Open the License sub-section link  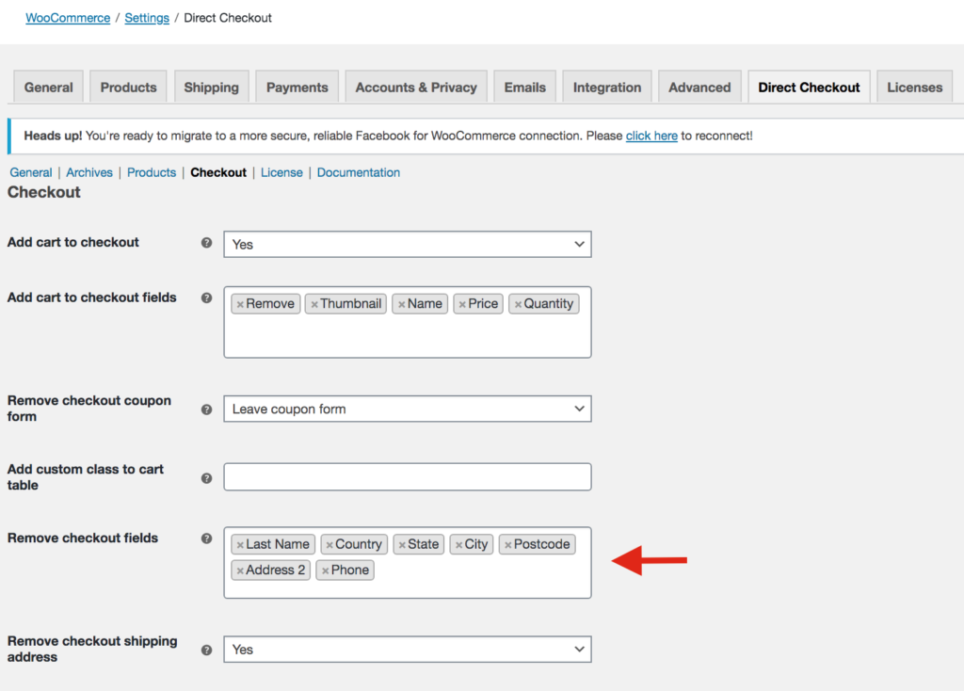click(x=281, y=173)
